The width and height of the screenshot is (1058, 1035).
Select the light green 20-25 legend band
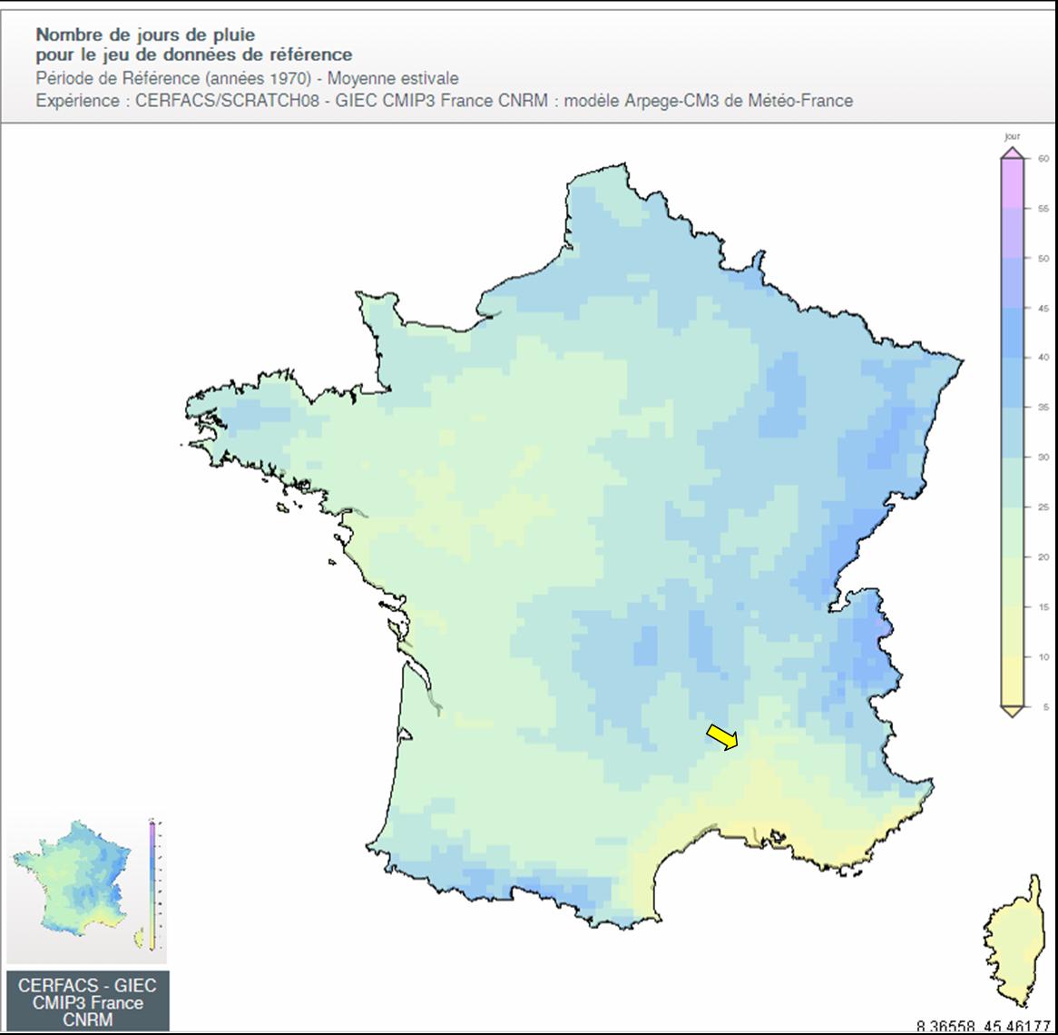(x=1012, y=532)
